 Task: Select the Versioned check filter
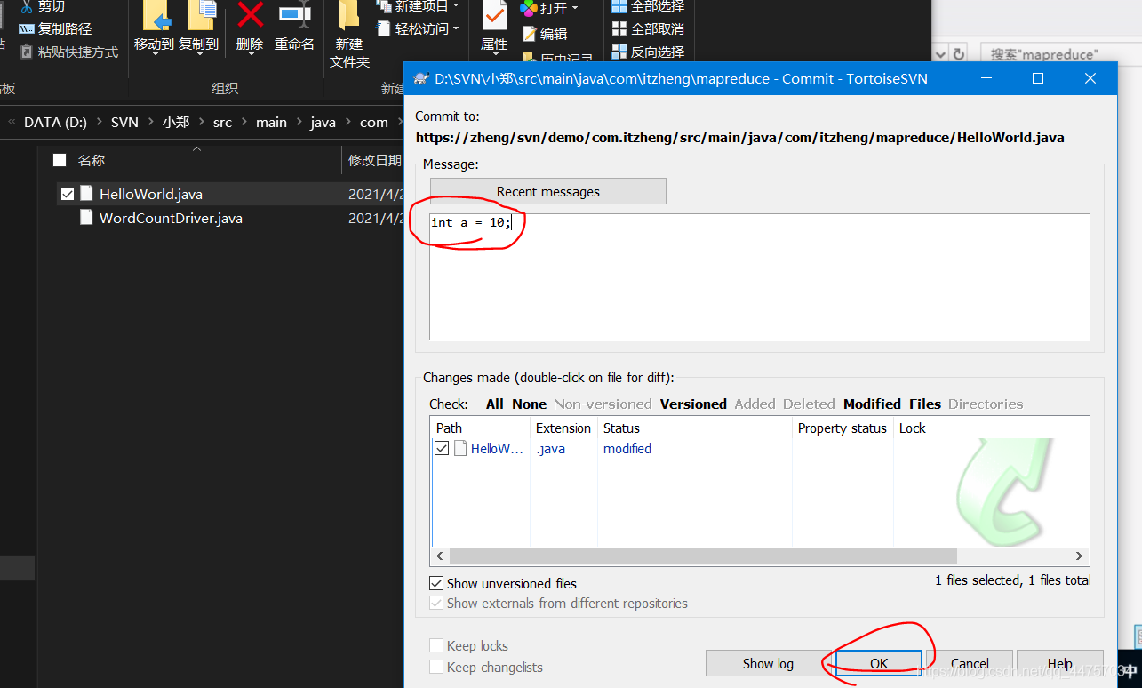coord(693,404)
